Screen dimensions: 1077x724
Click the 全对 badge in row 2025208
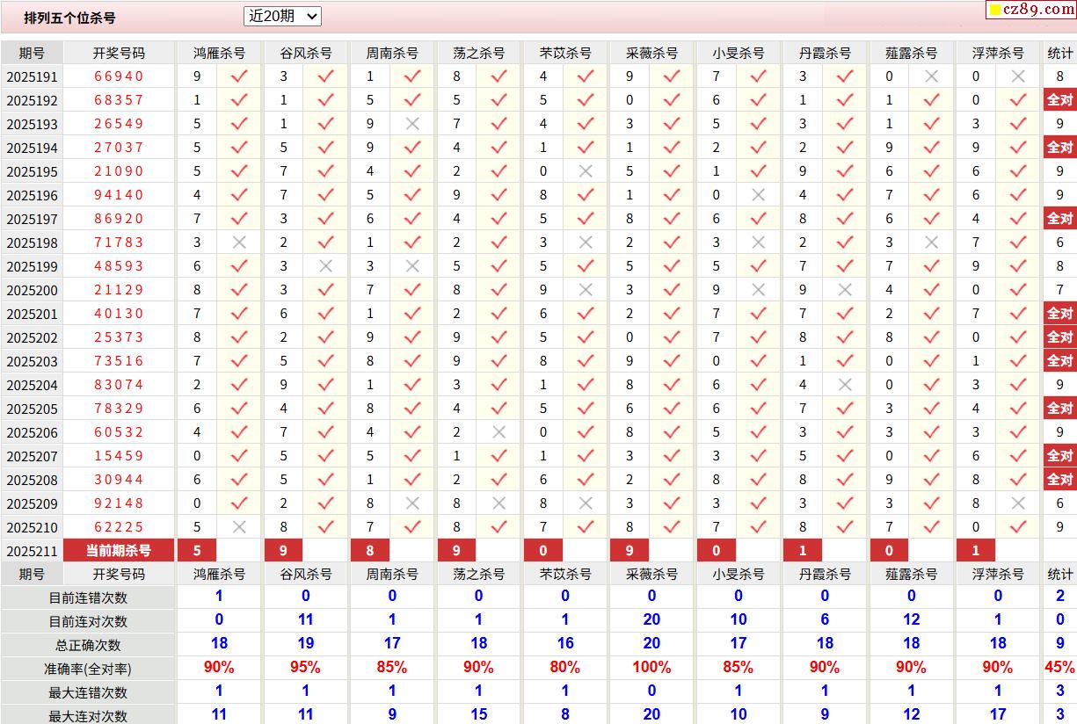coord(1059,480)
